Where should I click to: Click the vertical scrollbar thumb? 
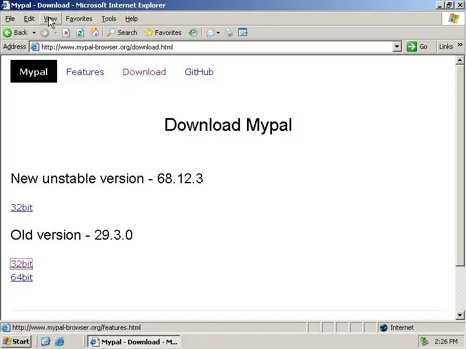pyautogui.click(x=460, y=165)
